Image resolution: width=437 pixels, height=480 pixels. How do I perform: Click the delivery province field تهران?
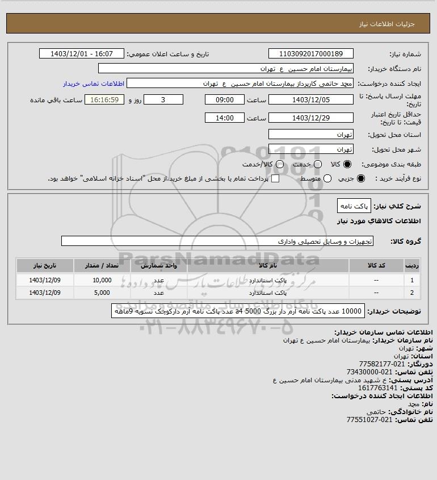[310, 135]
